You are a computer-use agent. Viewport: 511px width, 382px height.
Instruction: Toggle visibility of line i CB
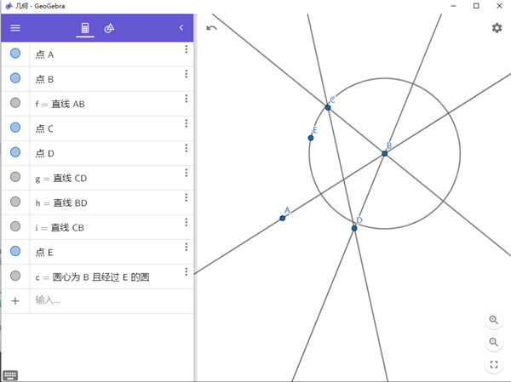pyautogui.click(x=15, y=226)
